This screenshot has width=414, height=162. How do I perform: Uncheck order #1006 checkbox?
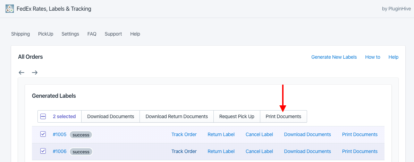43,151
